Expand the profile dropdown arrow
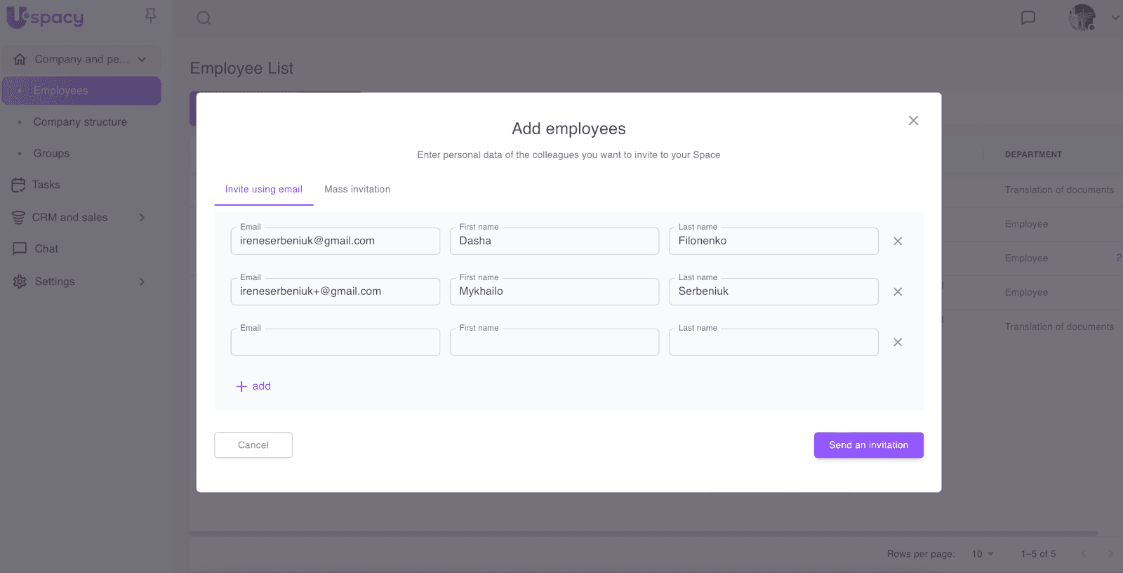This screenshot has height=573, width=1123. click(1115, 18)
